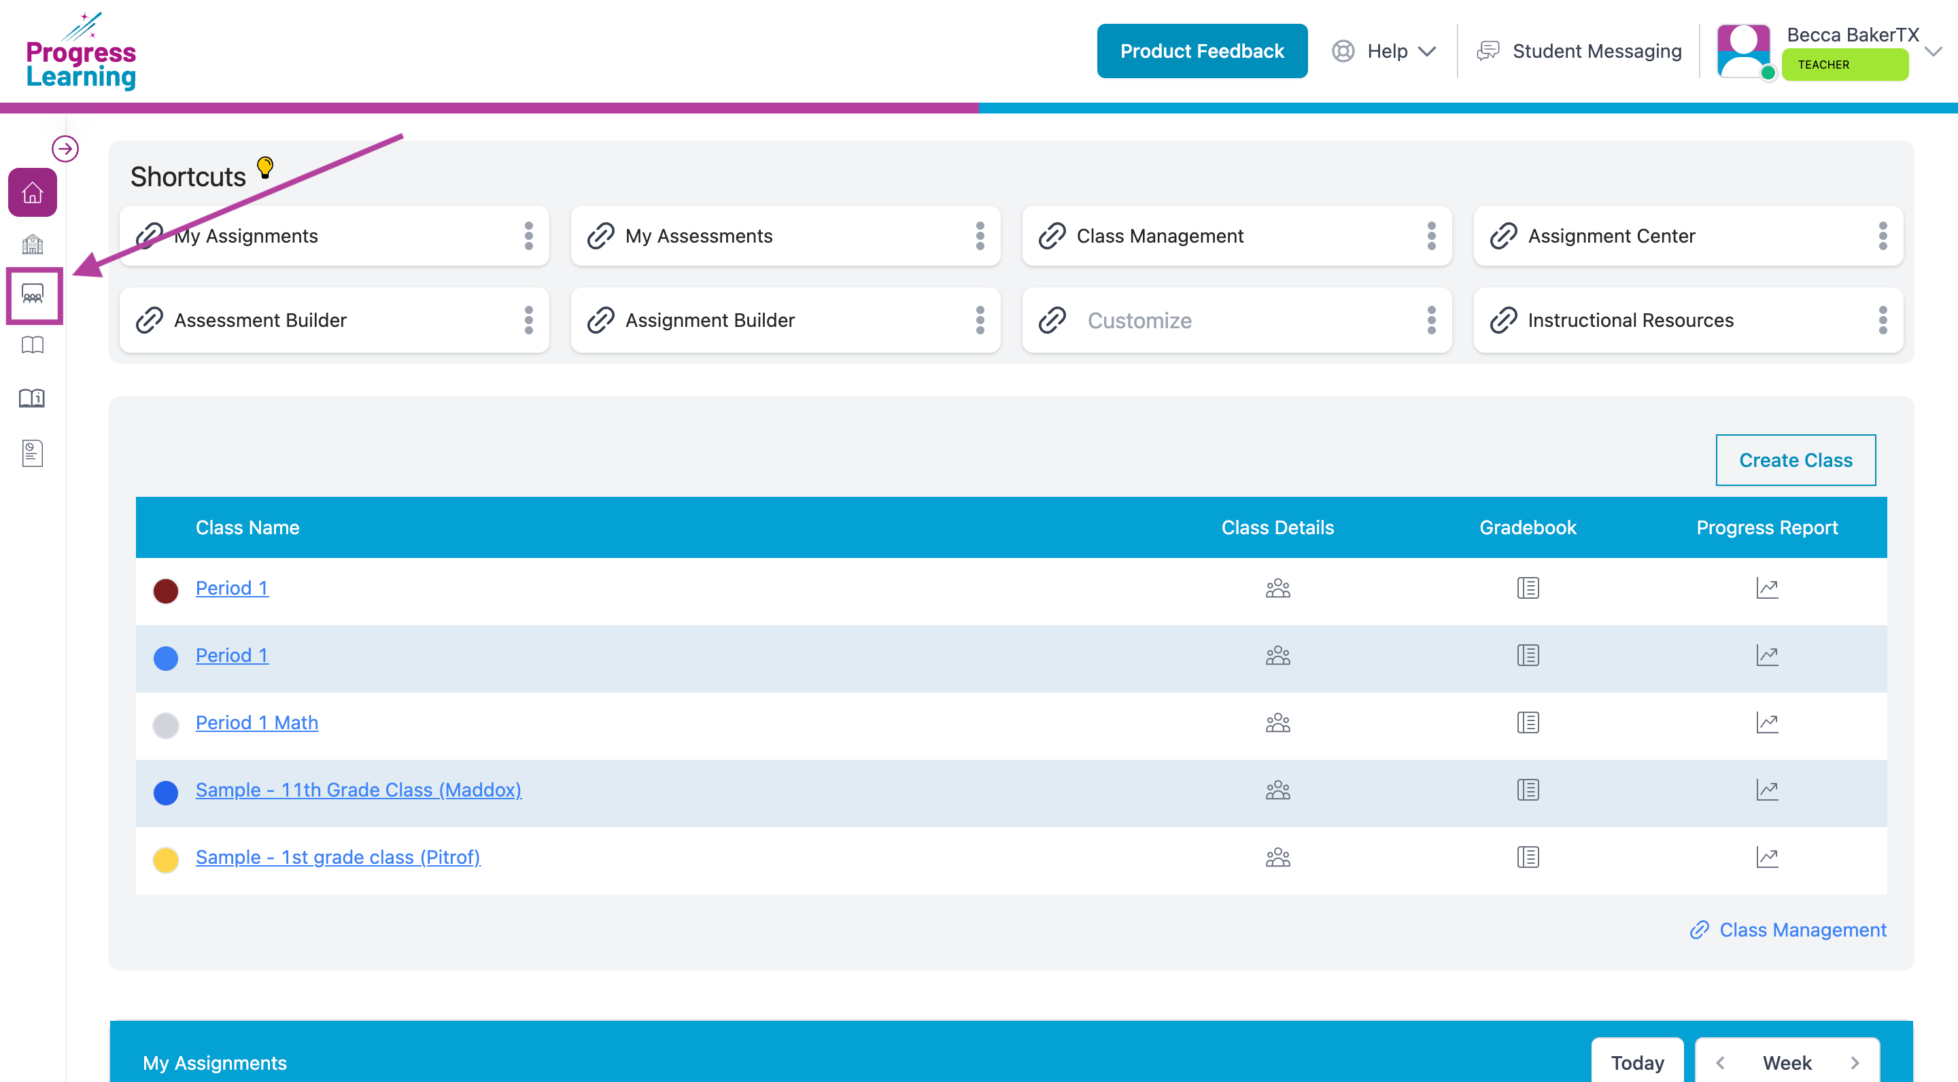Open the options menu for the Assignment Builder shortcut

(x=980, y=320)
